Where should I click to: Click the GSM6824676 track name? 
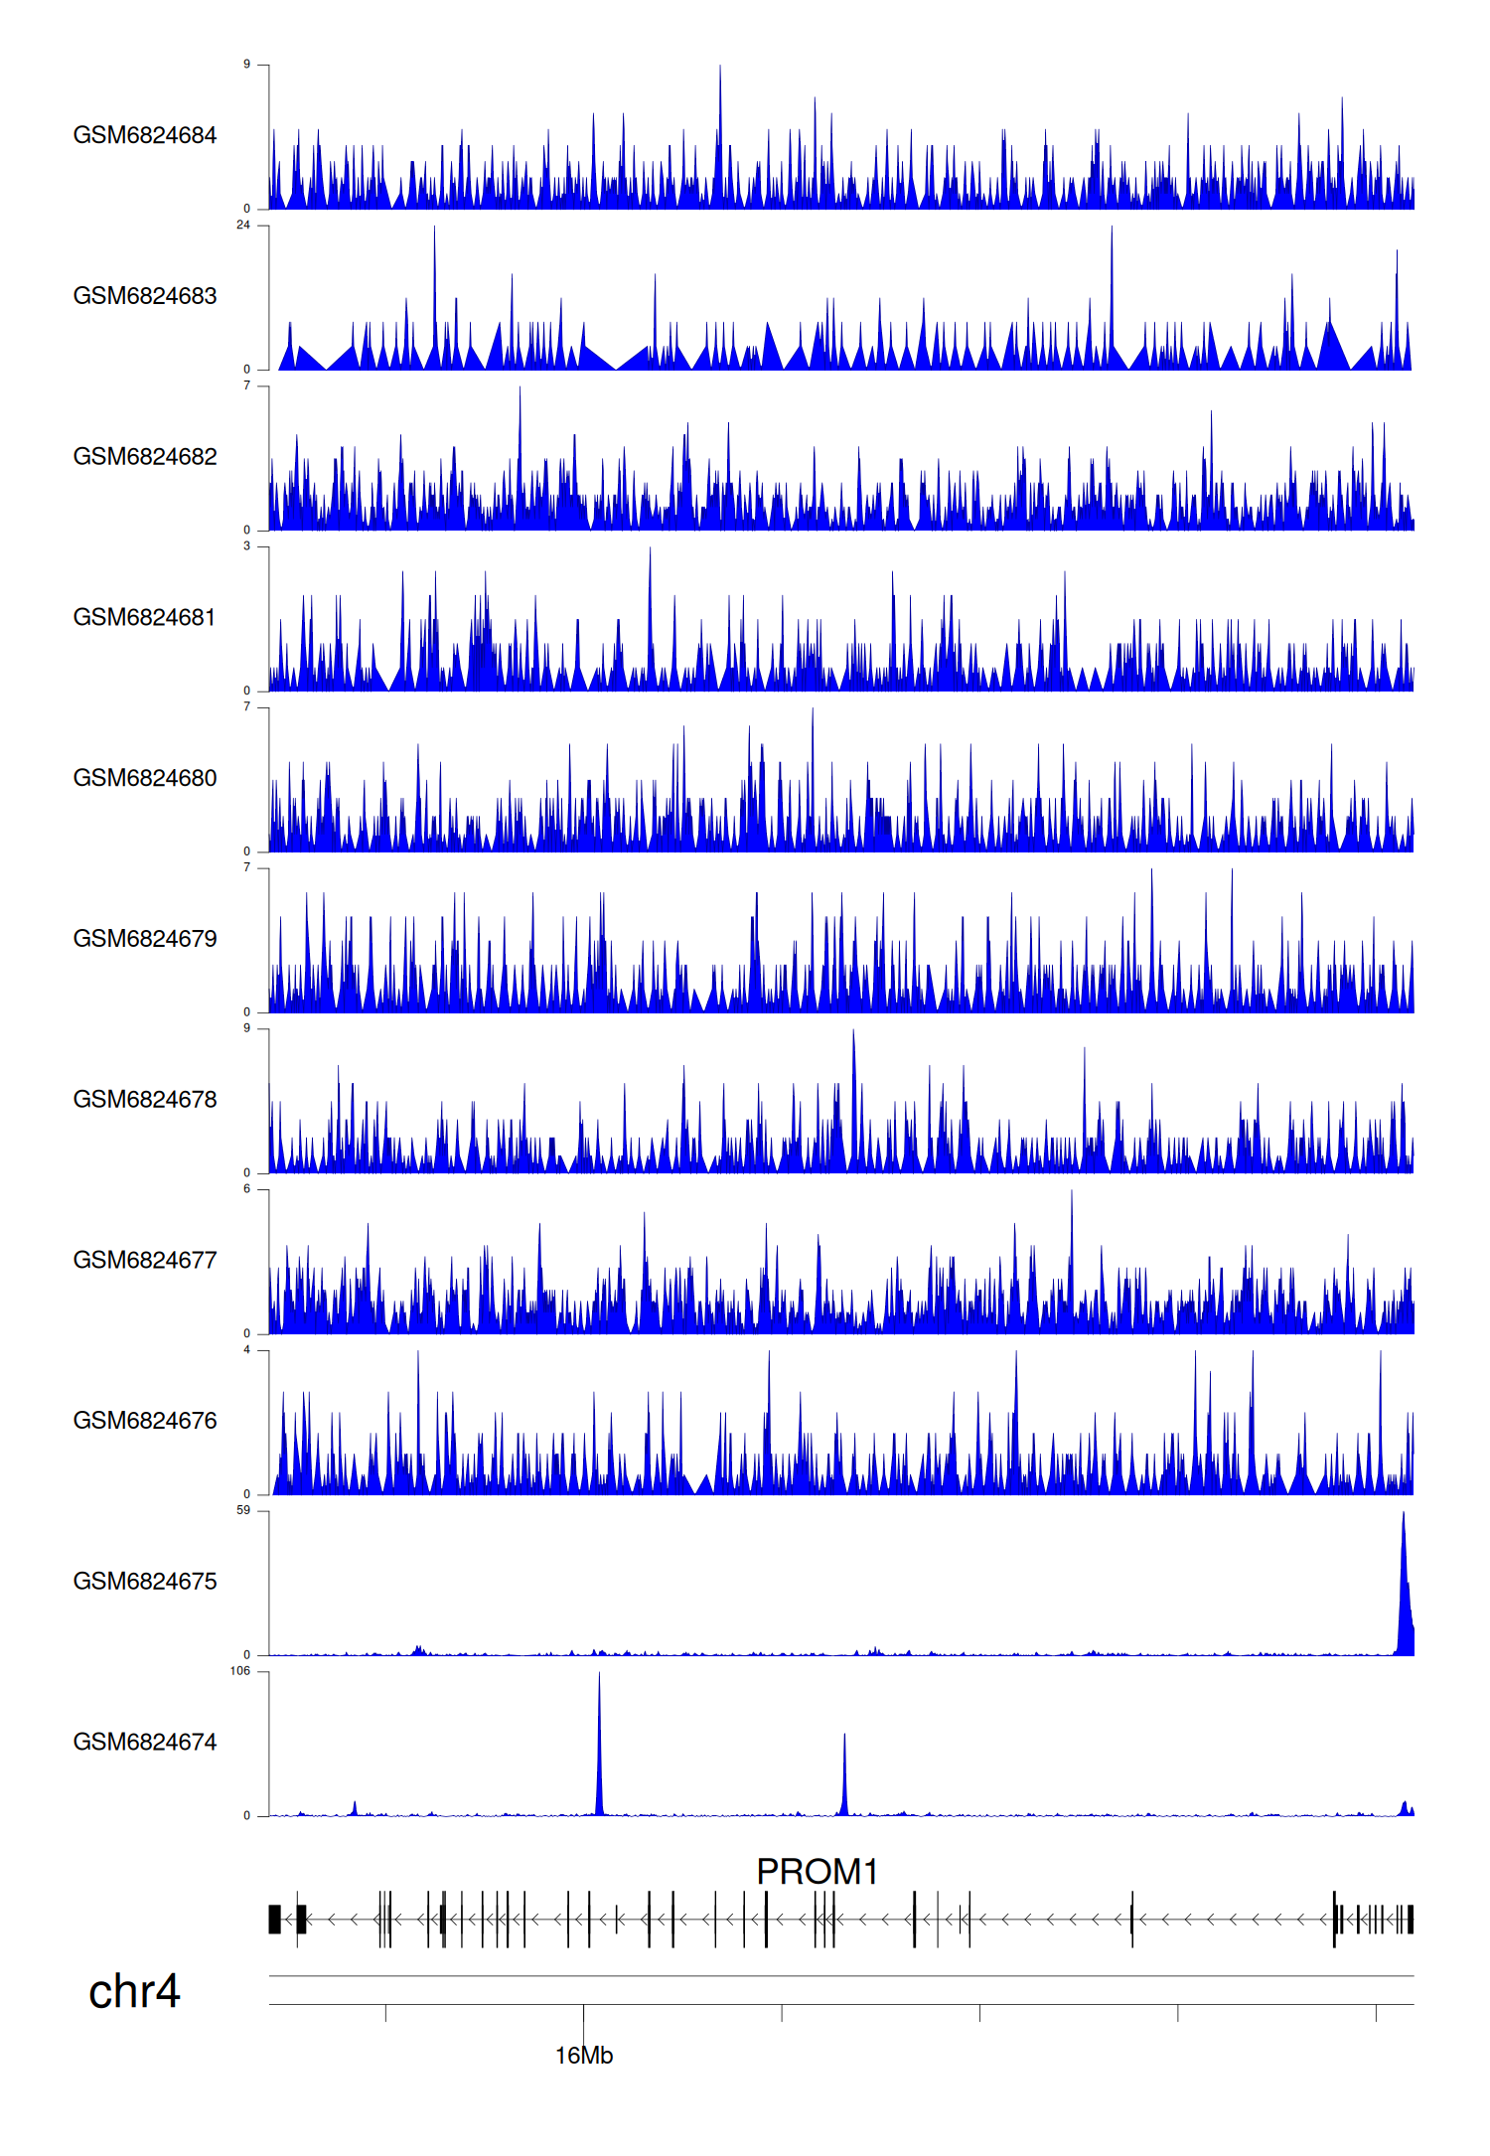144,1421
